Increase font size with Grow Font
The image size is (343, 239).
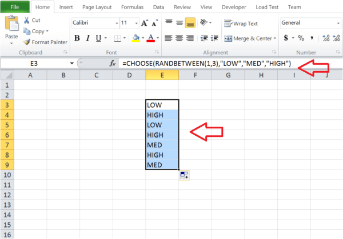point(145,23)
